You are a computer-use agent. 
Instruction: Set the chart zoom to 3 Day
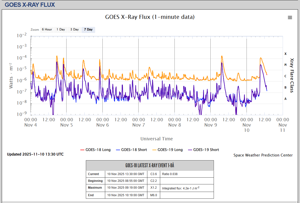click(x=74, y=30)
